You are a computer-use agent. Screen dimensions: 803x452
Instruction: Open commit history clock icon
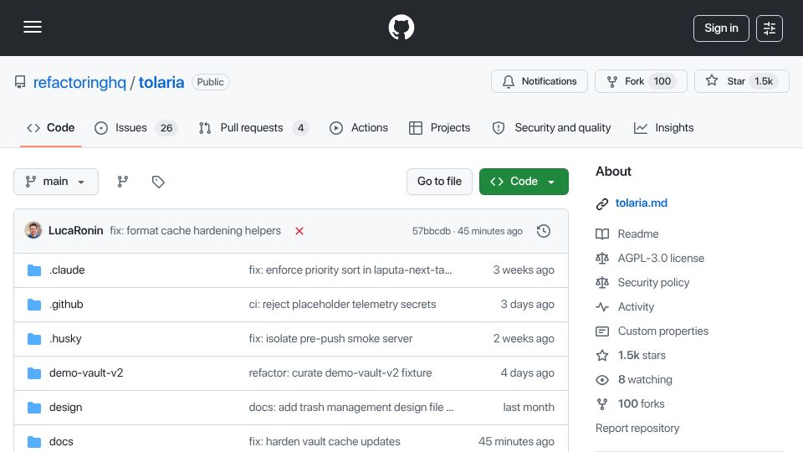(544, 231)
